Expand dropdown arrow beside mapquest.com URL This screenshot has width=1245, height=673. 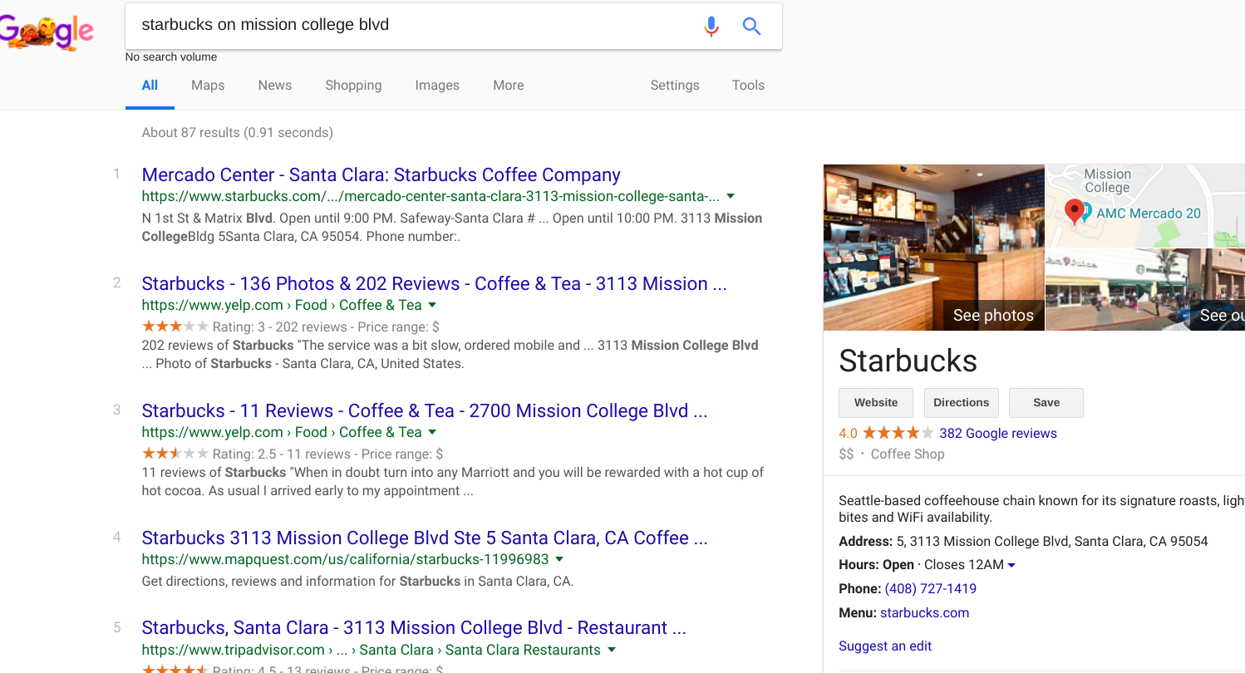[559, 560]
